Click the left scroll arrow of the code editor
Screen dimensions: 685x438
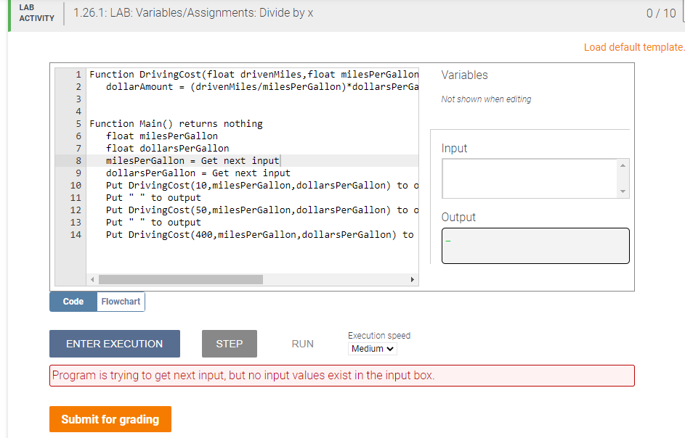[92, 278]
